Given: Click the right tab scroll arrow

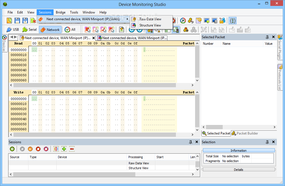Looking at the screenshot, I should (16, 37).
